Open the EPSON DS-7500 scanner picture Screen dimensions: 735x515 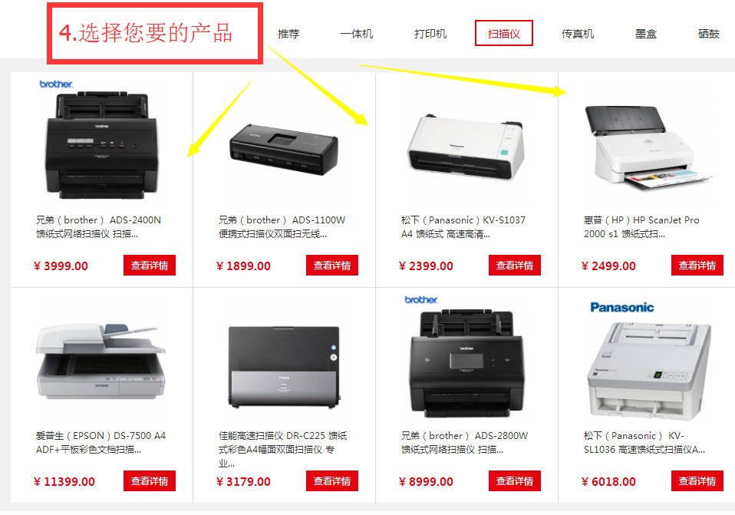101,361
